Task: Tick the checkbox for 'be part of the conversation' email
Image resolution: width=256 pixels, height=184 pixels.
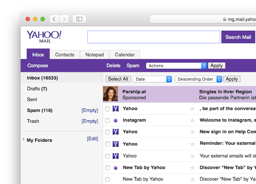Action: 107,109
